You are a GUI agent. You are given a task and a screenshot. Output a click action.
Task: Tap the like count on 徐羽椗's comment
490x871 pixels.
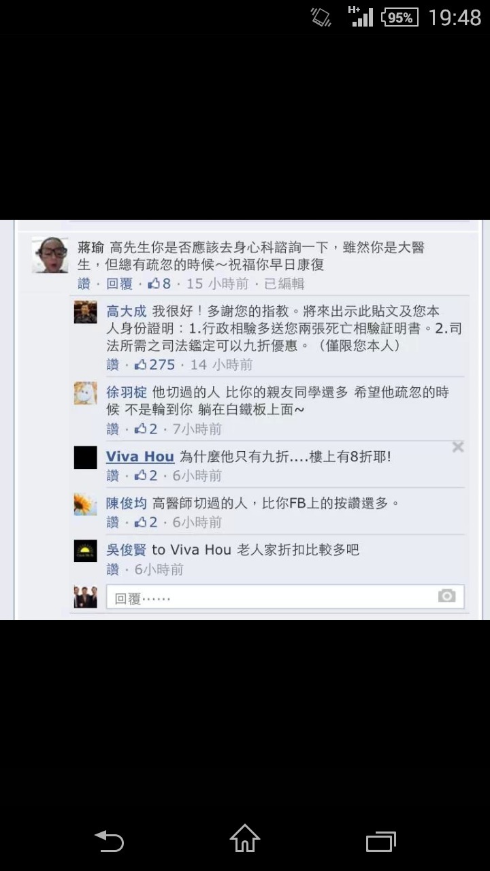(x=146, y=429)
